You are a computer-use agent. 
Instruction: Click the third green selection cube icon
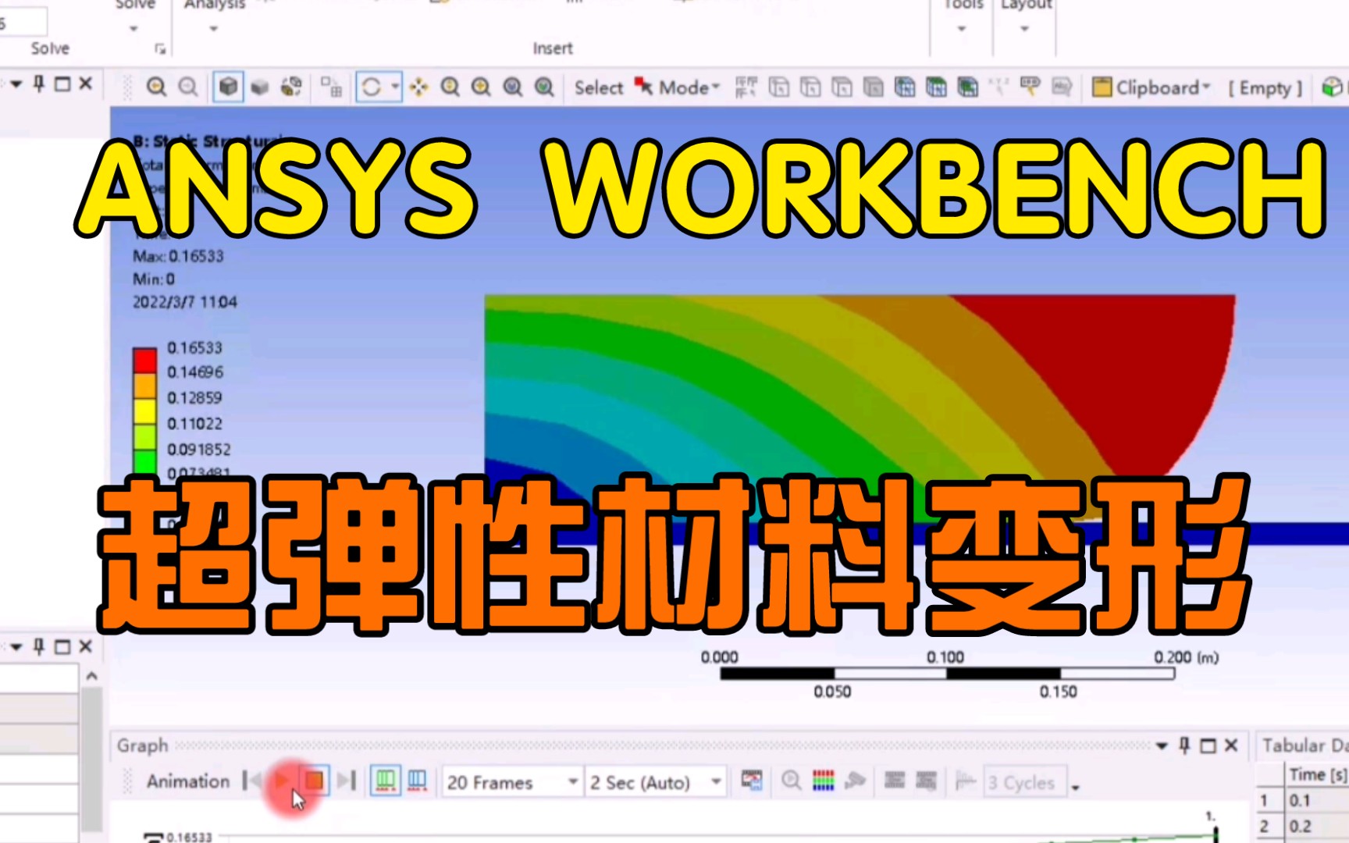tap(968, 87)
